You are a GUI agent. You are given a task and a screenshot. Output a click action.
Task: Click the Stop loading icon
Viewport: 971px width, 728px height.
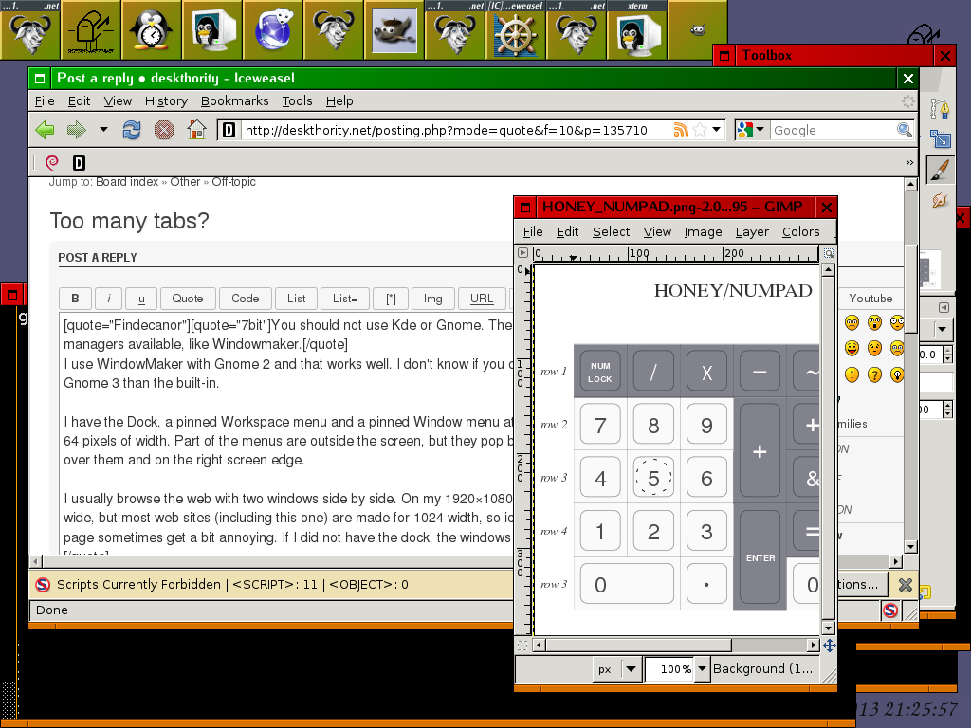click(163, 130)
